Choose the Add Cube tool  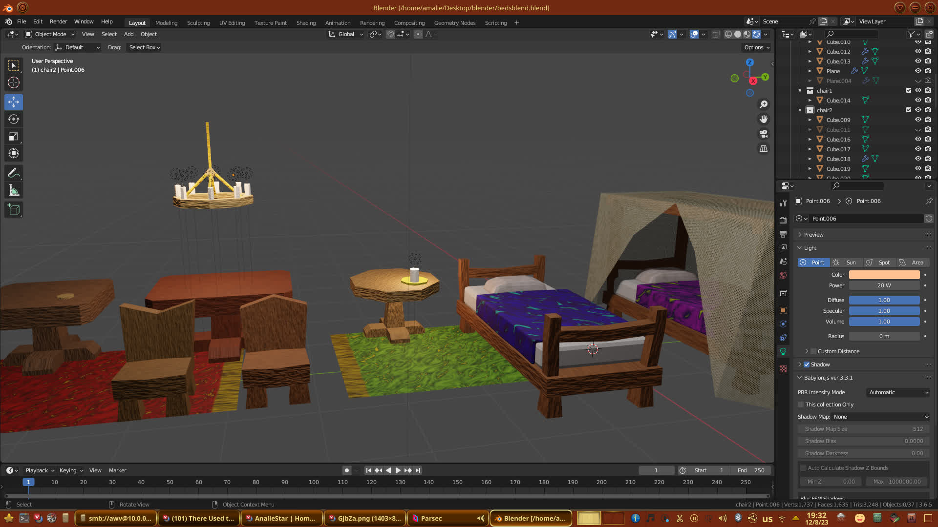coord(14,210)
